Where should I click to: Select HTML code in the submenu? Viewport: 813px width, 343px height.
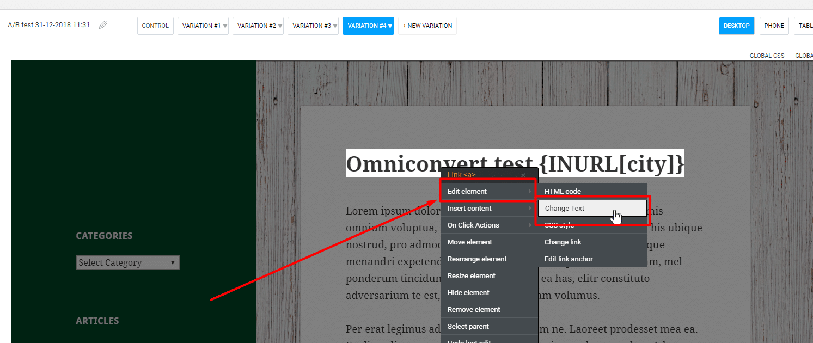(x=592, y=192)
